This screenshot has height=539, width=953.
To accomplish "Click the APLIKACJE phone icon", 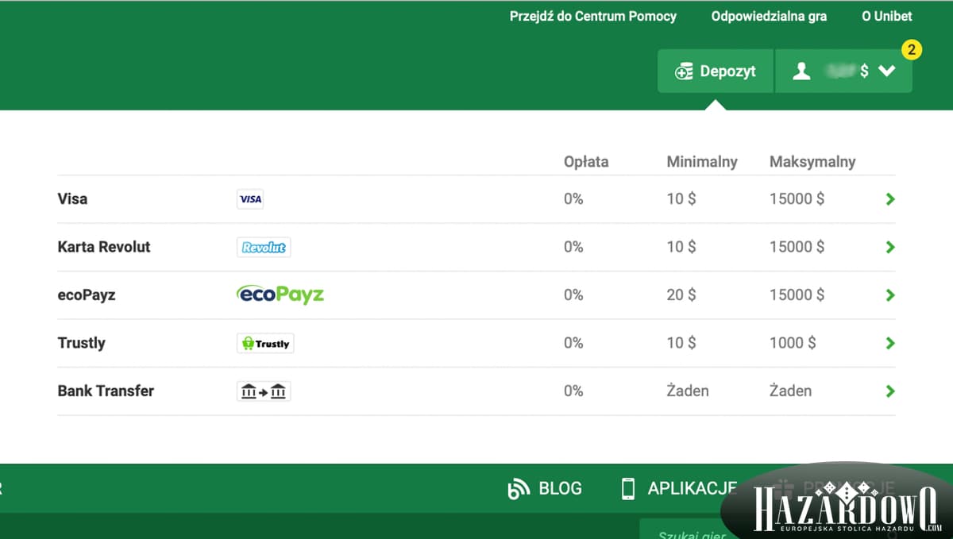I will [x=628, y=489].
